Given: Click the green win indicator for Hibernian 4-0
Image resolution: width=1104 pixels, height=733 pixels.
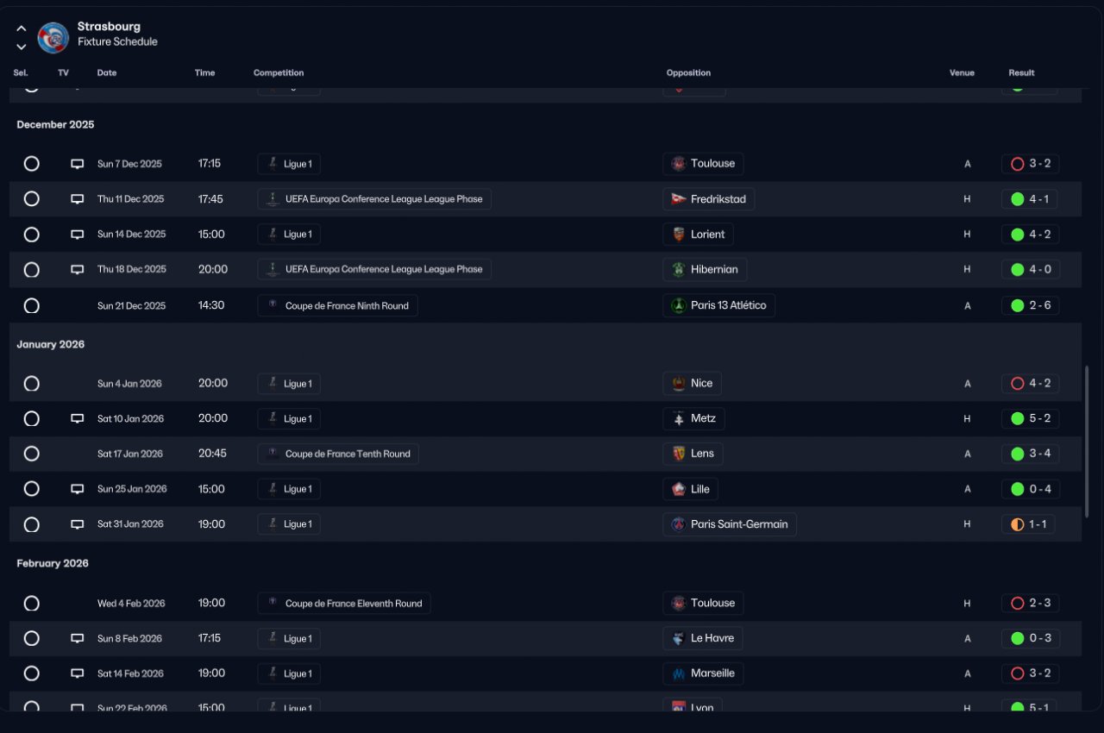Looking at the screenshot, I should click(x=1018, y=270).
